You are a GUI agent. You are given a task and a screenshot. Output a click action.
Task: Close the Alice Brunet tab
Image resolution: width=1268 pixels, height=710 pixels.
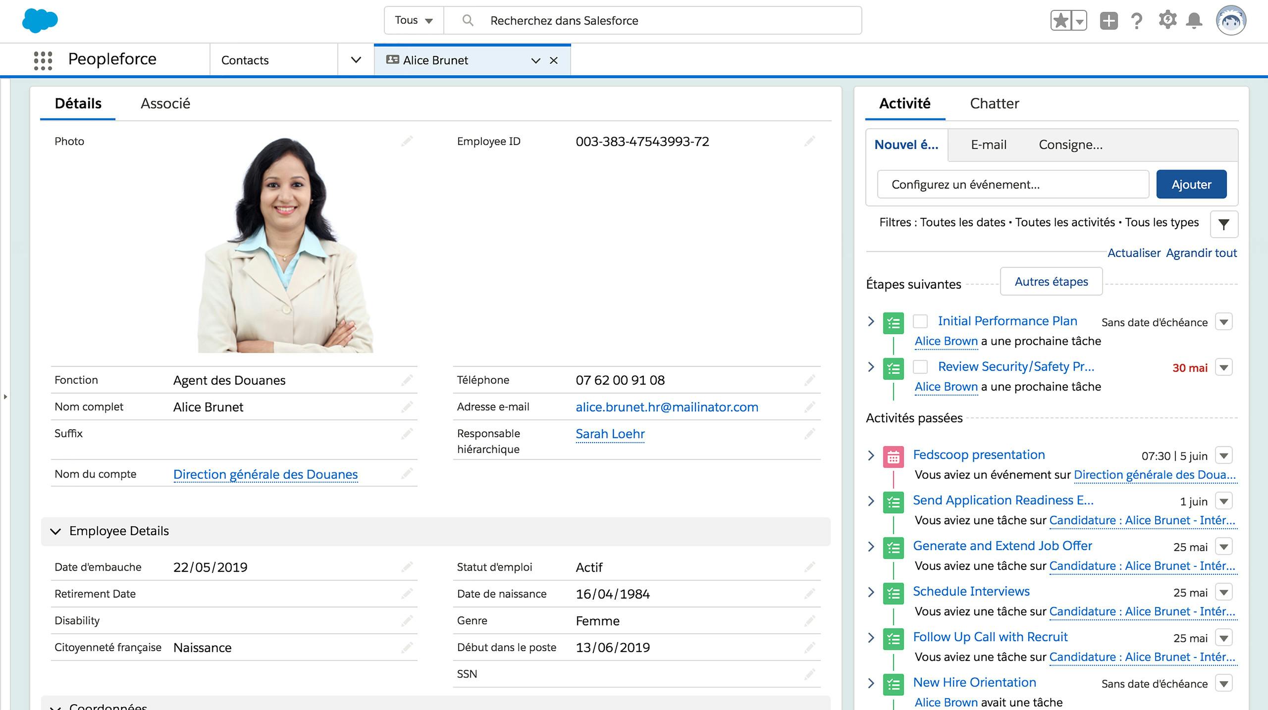point(554,60)
